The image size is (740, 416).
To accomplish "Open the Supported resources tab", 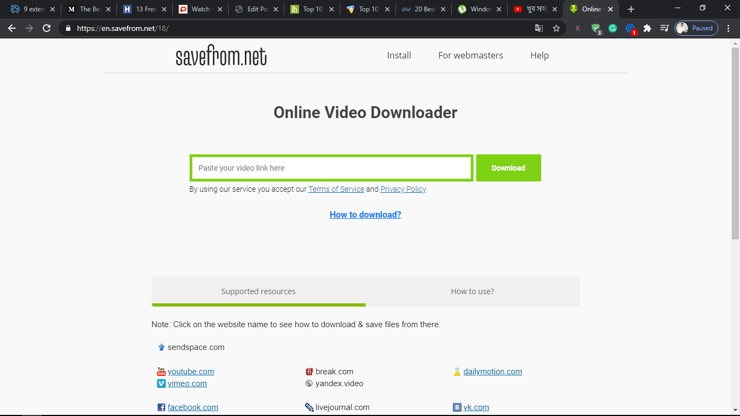I will [x=258, y=291].
